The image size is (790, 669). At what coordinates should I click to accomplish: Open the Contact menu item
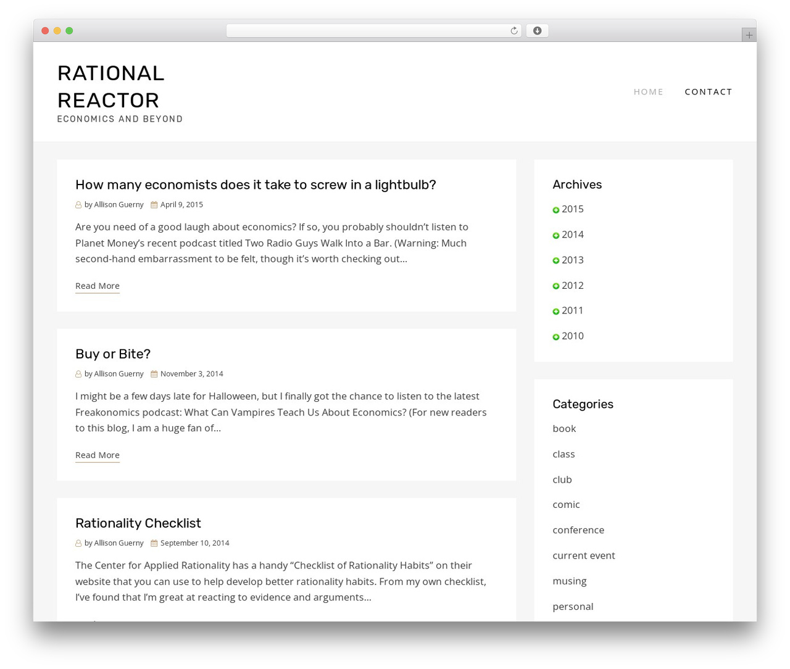click(x=709, y=91)
